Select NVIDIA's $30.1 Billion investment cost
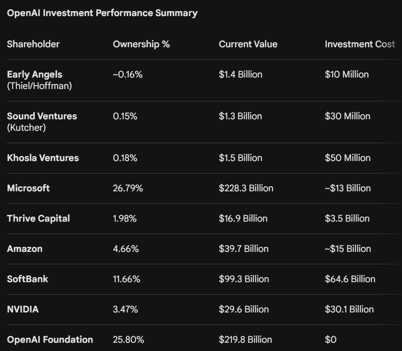402x351 pixels. tap(349, 309)
